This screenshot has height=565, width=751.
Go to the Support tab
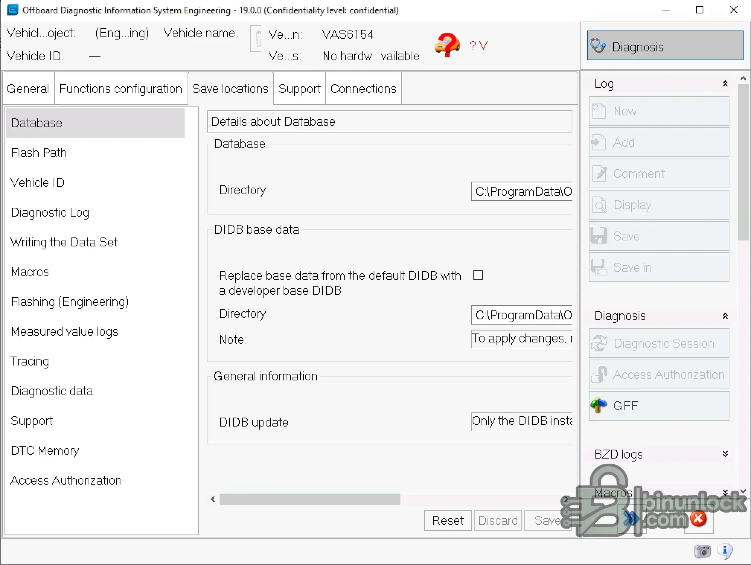click(x=300, y=89)
